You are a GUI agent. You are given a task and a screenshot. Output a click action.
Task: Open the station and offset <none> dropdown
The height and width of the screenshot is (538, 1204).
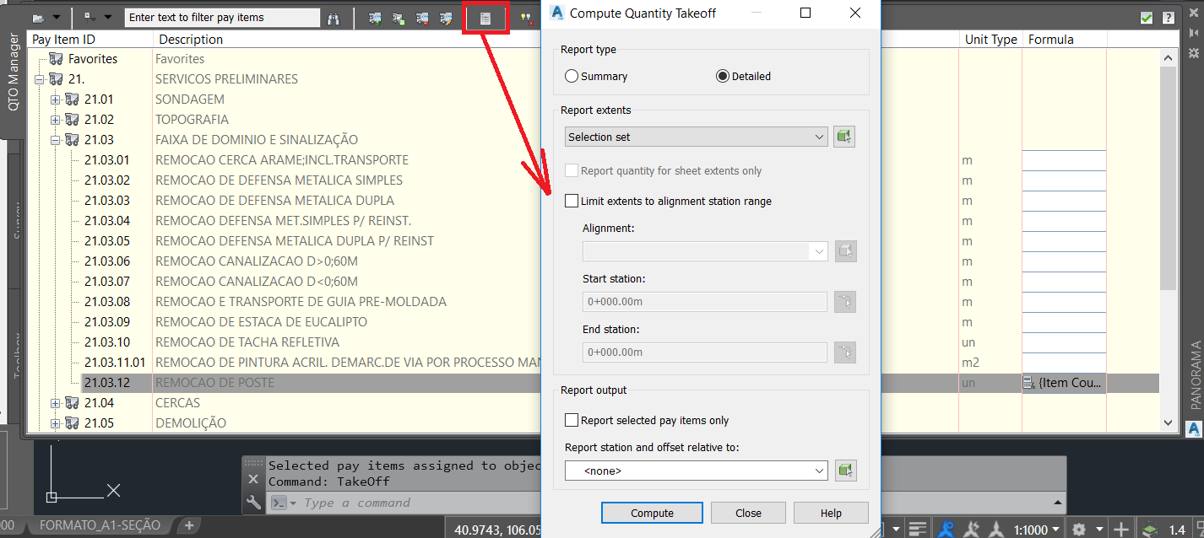(696, 471)
